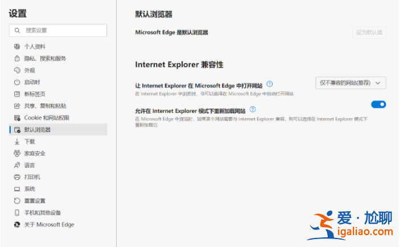This screenshot has height=247, width=400.
Task: Open 新标签页 settings
Action: [58, 94]
